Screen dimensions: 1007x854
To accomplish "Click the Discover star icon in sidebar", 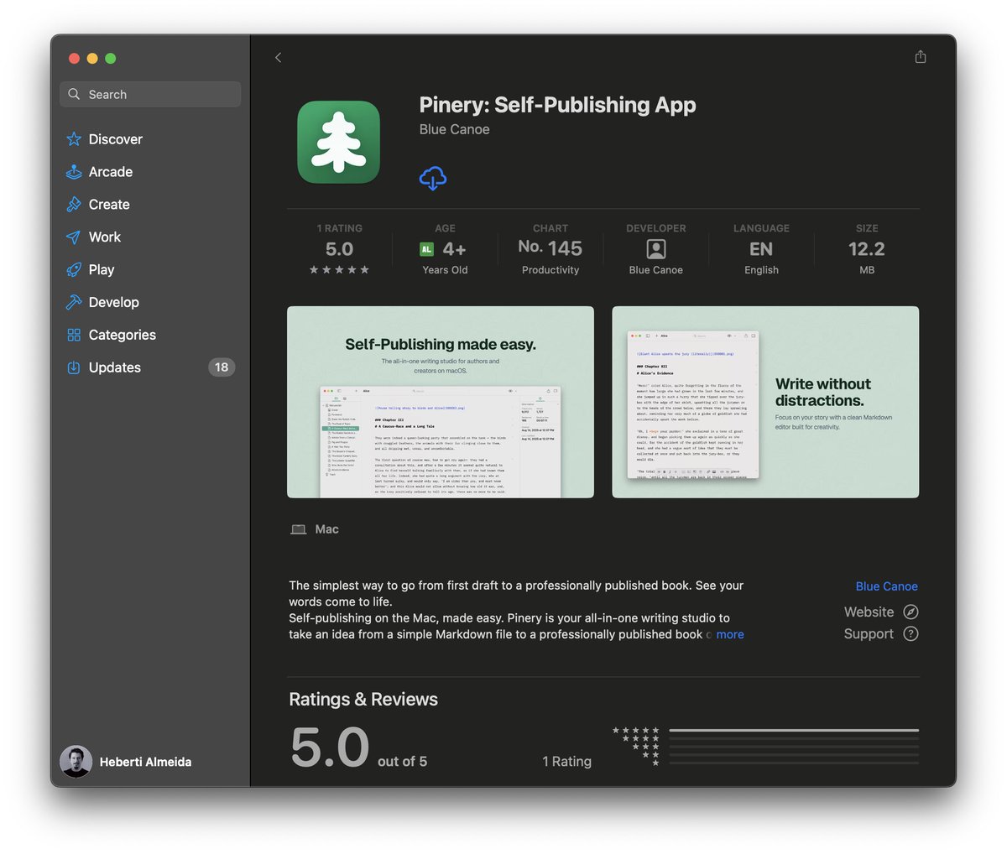I will click(x=74, y=139).
